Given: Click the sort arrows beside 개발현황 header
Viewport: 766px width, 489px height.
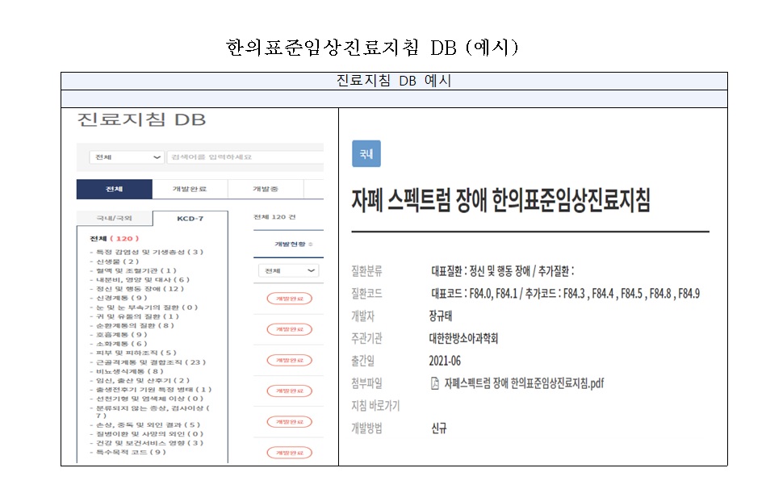Looking at the screenshot, I should tap(312, 244).
